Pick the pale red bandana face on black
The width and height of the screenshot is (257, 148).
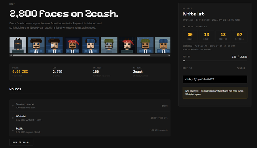tap(127, 45)
